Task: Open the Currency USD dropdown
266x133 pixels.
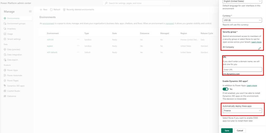Action: point(242,20)
